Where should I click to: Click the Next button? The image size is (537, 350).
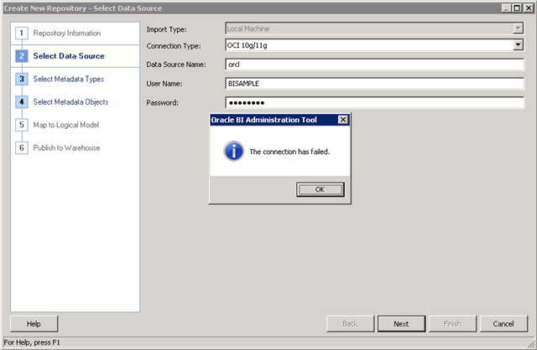pyautogui.click(x=400, y=323)
